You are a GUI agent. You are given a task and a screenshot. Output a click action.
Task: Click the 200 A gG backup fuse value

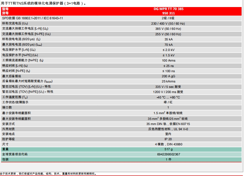[x=168, y=76]
